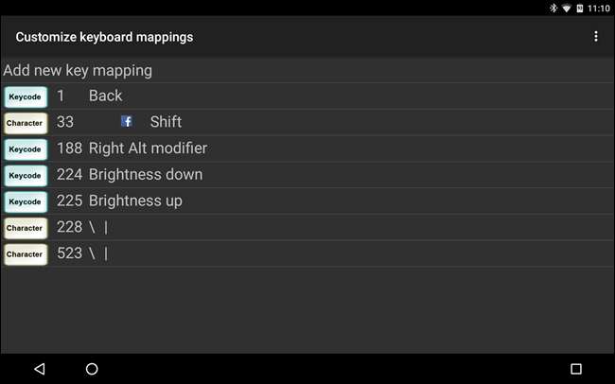Tap the Android home circle button
This screenshot has width=615, height=384.
(x=92, y=368)
